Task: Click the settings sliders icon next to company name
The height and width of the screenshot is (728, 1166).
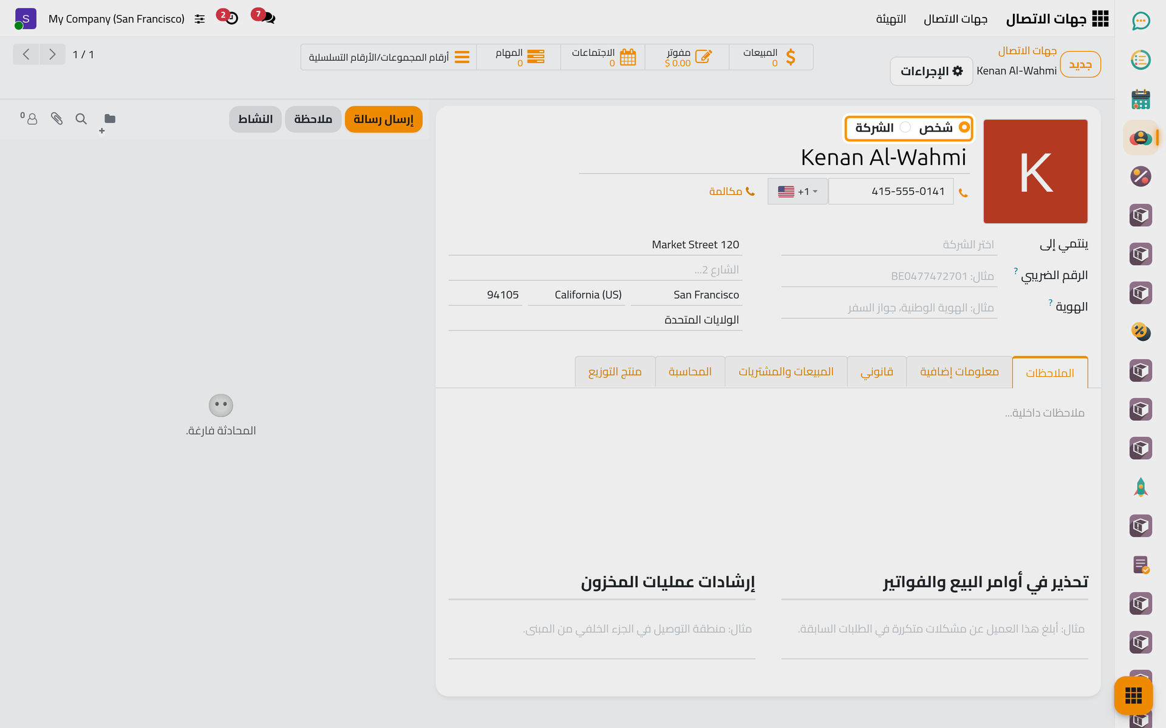Action: (200, 19)
